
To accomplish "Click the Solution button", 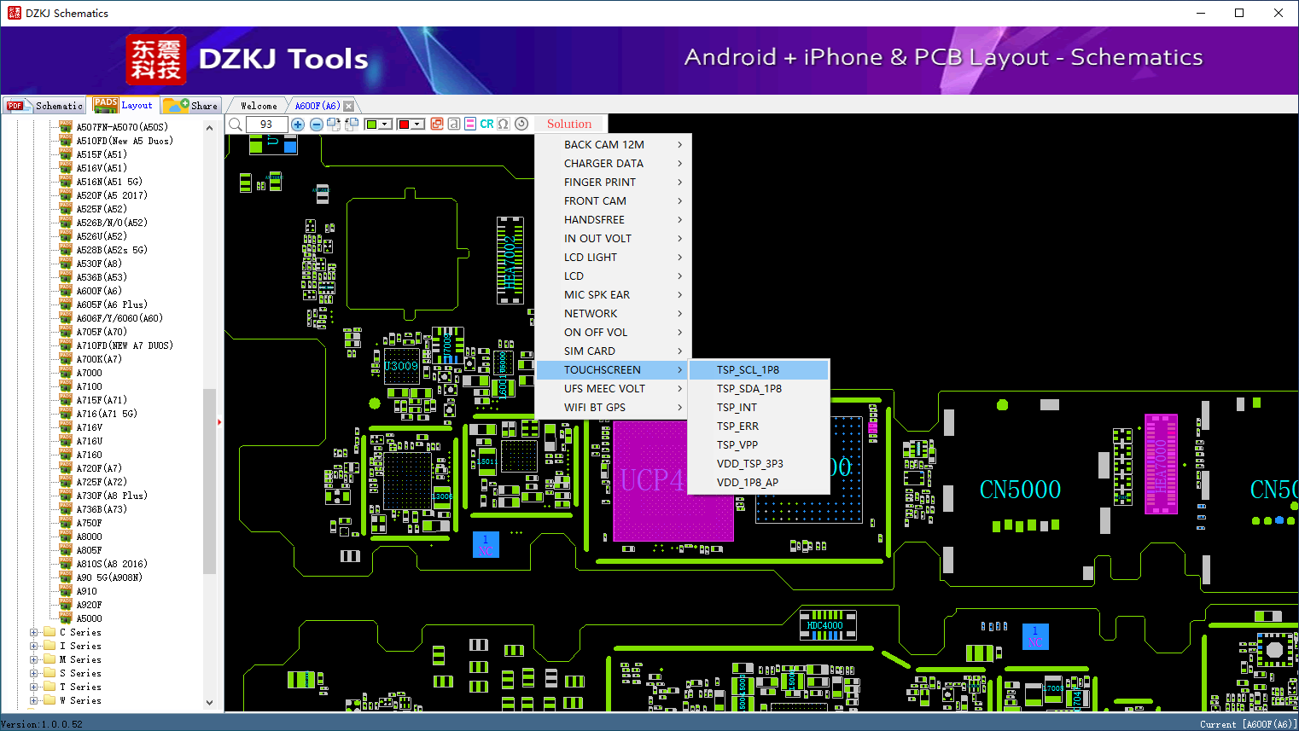I will coord(569,124).
